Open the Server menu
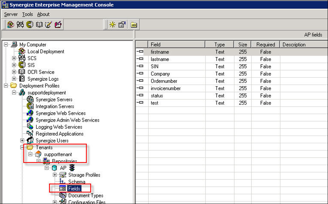328x204 pixels. tap(11, 14)
